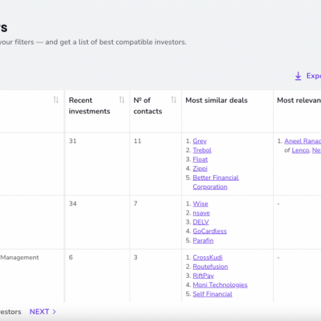Open the Self Financial link

tap(212, 294)
